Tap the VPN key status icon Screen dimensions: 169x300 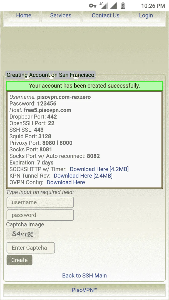pyautogui.click(x=93, y=6)
